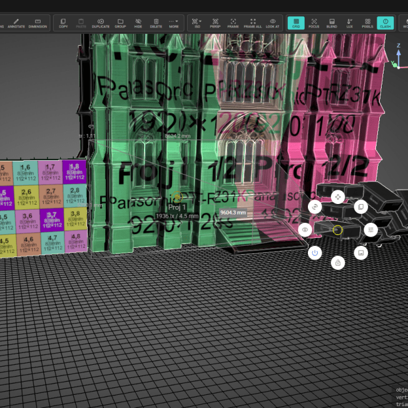The image size is (408, 408).
Task: Click duplicate icon in radial menu
Action: tap(360, 207)
